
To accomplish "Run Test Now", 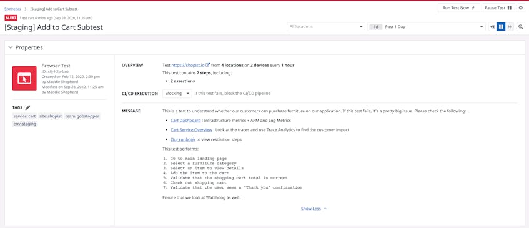I will pos(459,7).
